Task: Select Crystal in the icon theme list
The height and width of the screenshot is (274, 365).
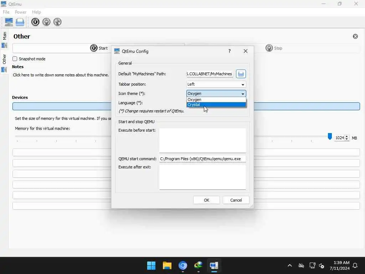Action: 216,105
